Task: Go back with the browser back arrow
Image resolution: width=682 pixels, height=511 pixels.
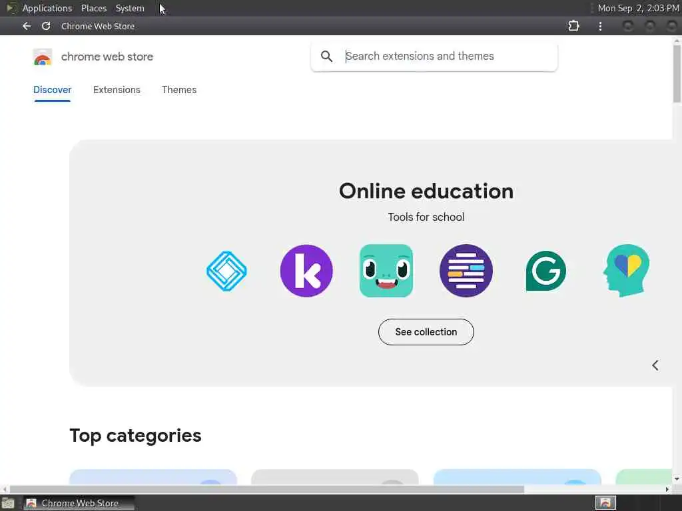Action: coord(27,26)
